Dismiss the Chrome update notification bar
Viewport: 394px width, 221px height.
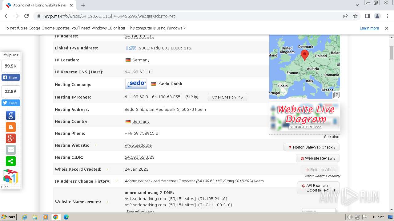[387, 28]
